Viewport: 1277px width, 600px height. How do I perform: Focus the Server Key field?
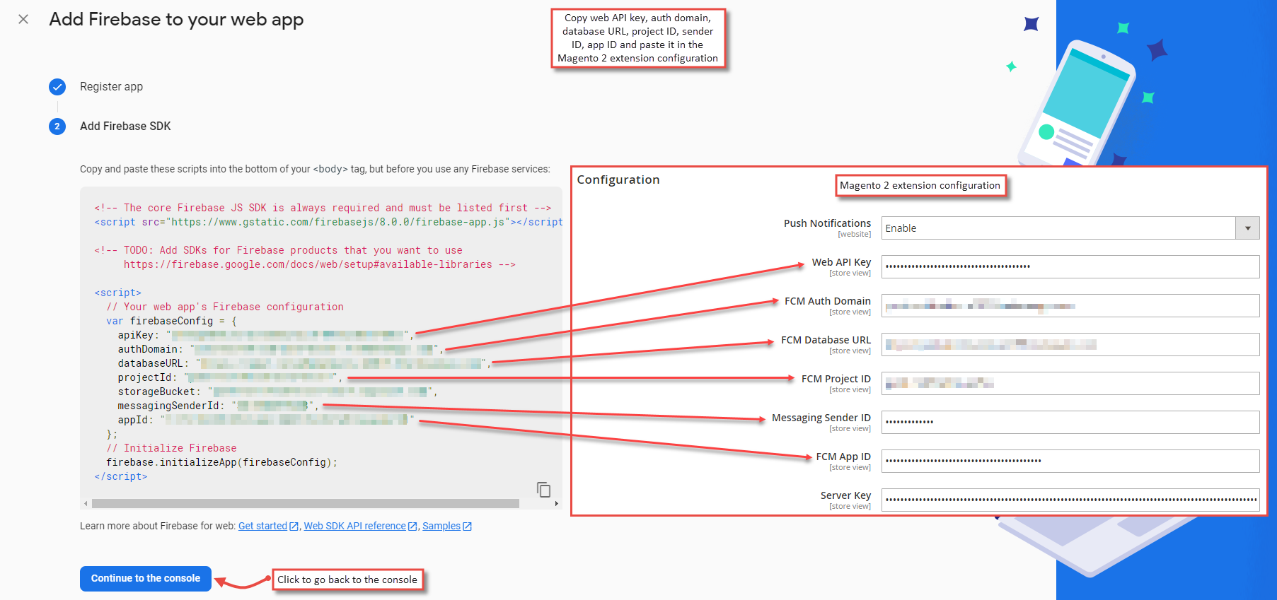pos(1070,500)
